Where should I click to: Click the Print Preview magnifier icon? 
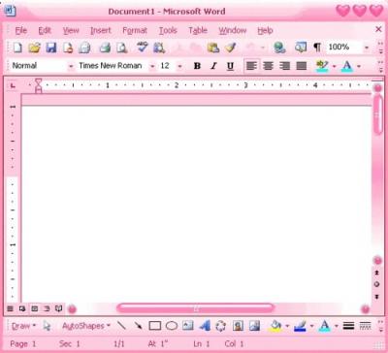[x=122, y=48]
